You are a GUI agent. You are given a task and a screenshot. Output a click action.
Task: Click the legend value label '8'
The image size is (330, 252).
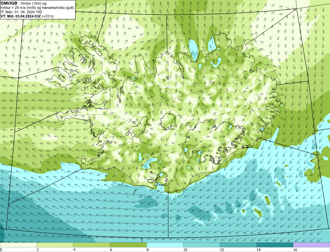pyautogui.click(x=148, y=250)
